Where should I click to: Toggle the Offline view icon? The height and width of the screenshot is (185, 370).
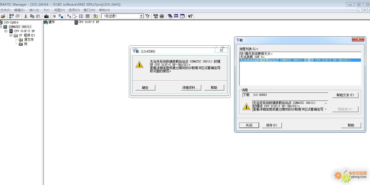[54, 16]
